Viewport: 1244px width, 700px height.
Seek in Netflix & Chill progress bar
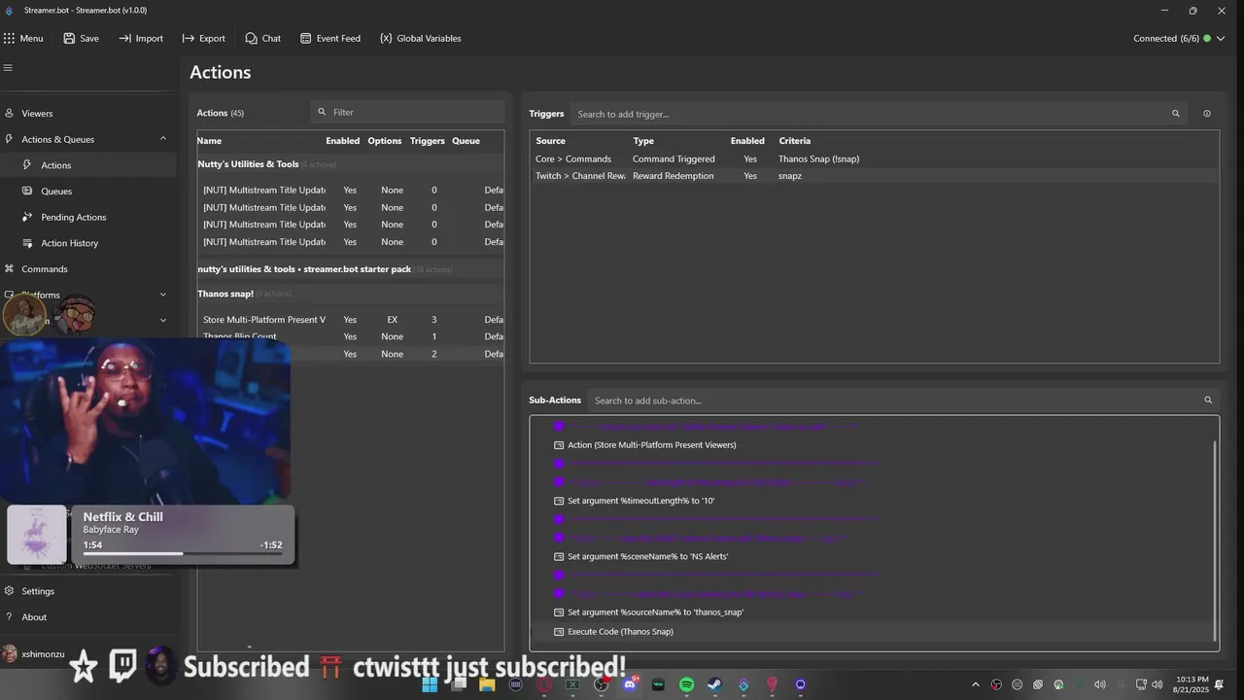click(183, 554)
